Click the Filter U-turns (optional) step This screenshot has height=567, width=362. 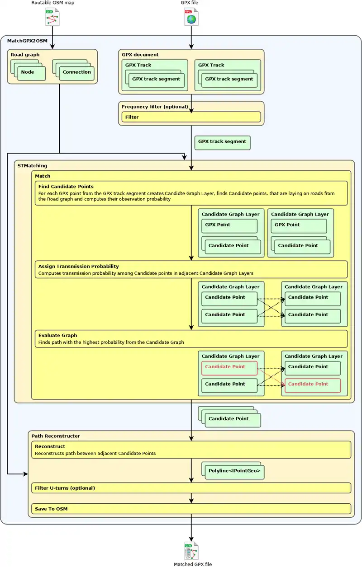pyautogui.click(x=191, y=488)
